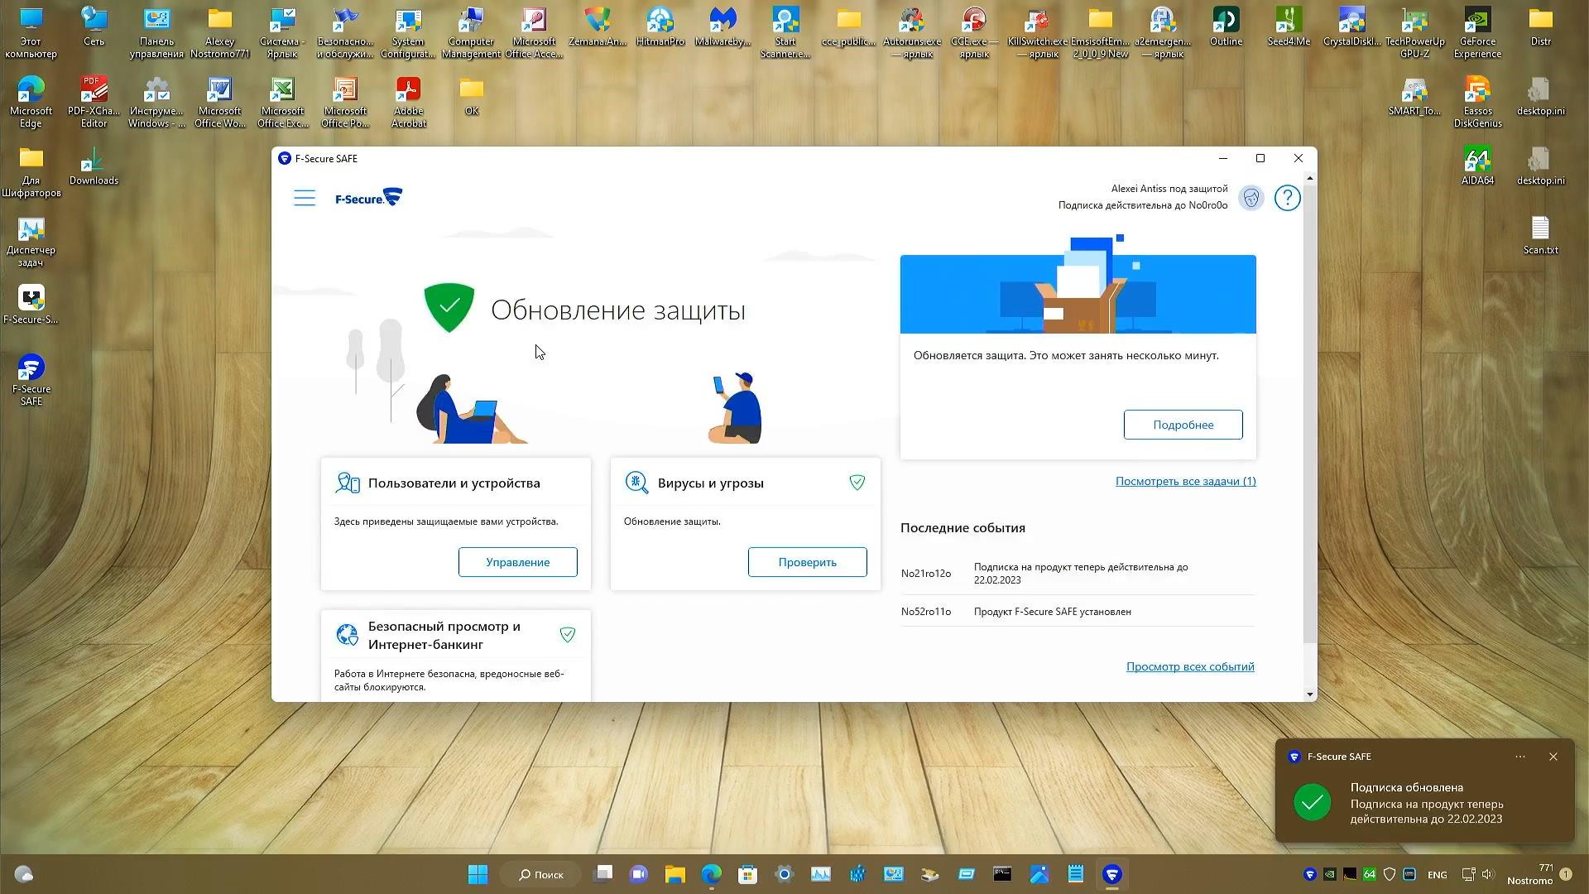Viewport: 1589px width, 894px height.
Task: Click the Windows Start button on taskbar
Action: (478, 874)
